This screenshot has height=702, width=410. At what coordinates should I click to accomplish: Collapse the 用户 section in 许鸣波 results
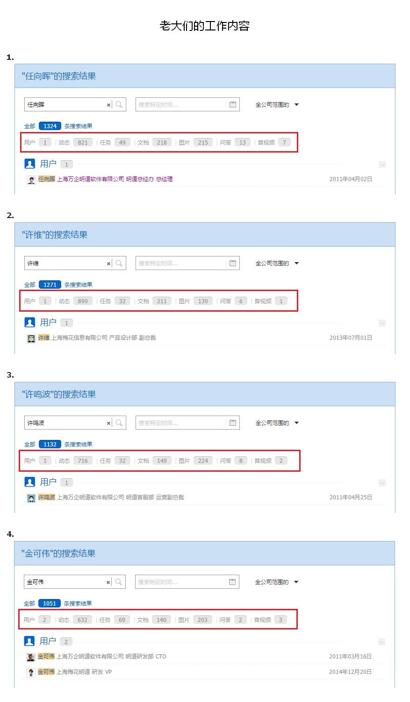(x=382, y=483)
